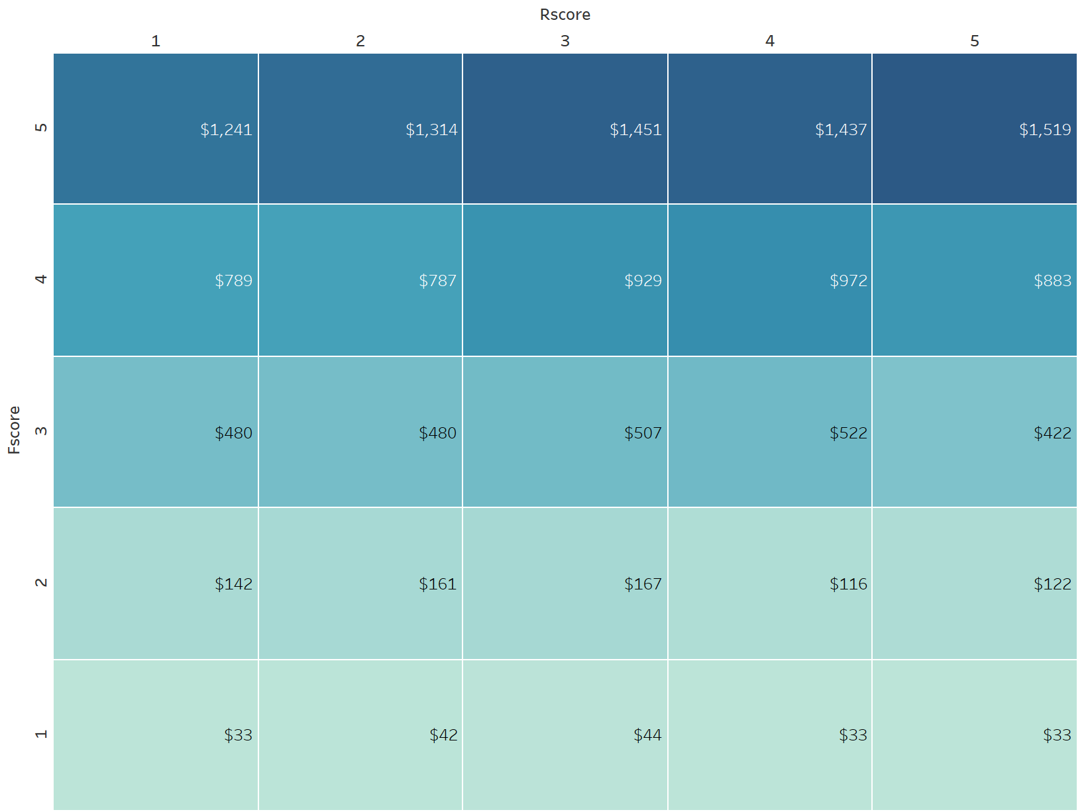Click the $142 cell
This screenshot has height=812, width=1088.
pos(156,584)
